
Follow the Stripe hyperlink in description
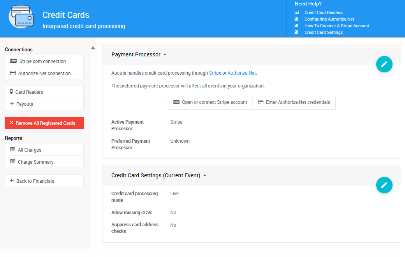click(x=215, y=73)
